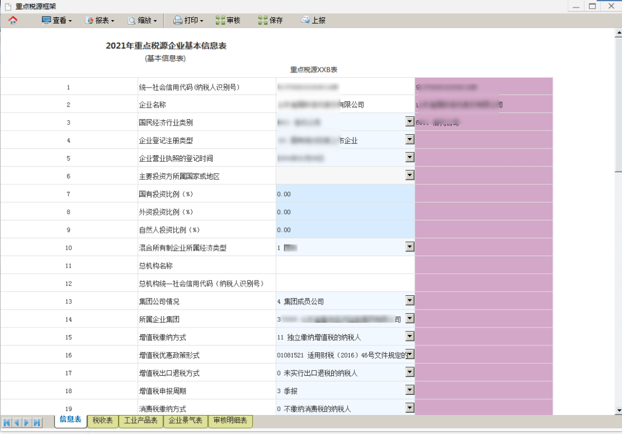Click value '4 集团成员公司'
This screenshot has height=434, width=622.
(x=300, y=302)
